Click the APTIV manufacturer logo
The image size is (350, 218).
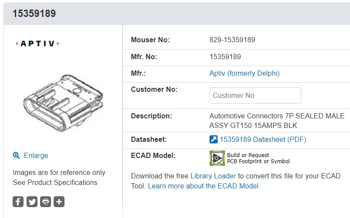(x=37, y=44)
